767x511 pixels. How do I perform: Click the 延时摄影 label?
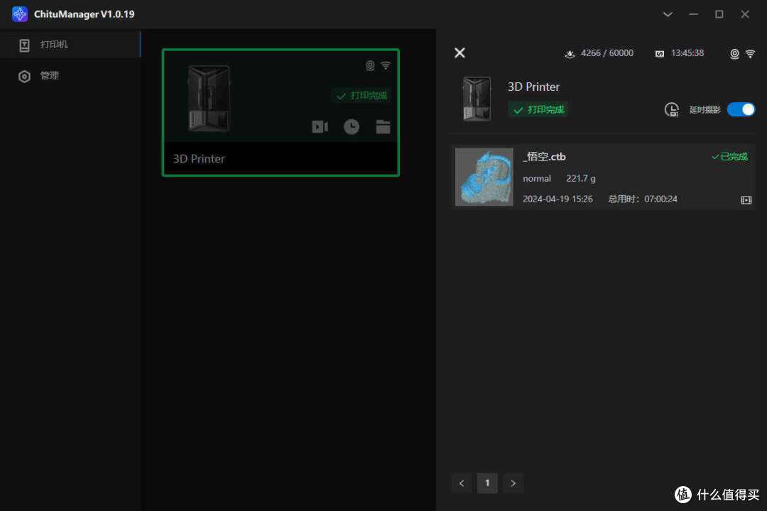705,109
